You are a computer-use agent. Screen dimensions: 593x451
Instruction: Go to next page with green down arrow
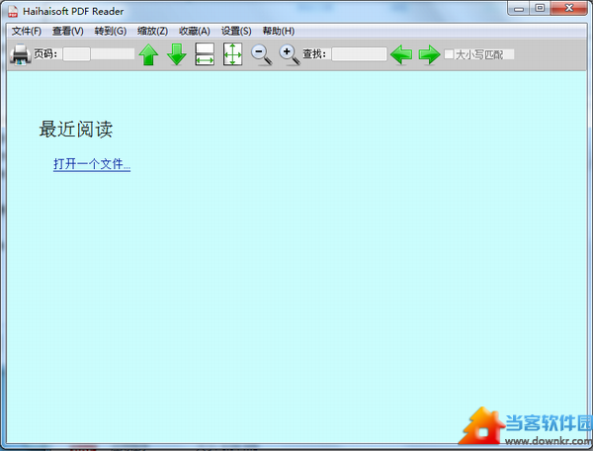(x=177, y=54)
